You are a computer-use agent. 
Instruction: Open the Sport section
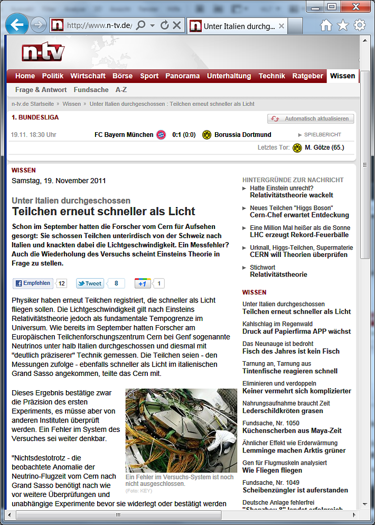[x=149, y=76]
